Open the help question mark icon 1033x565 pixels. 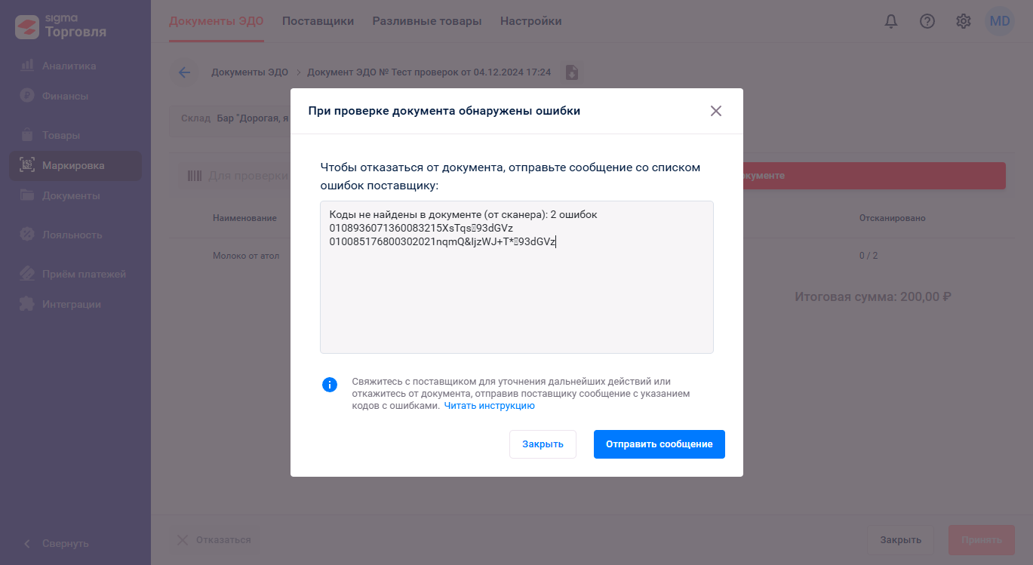pyautogui.click(x=927, y=21)
